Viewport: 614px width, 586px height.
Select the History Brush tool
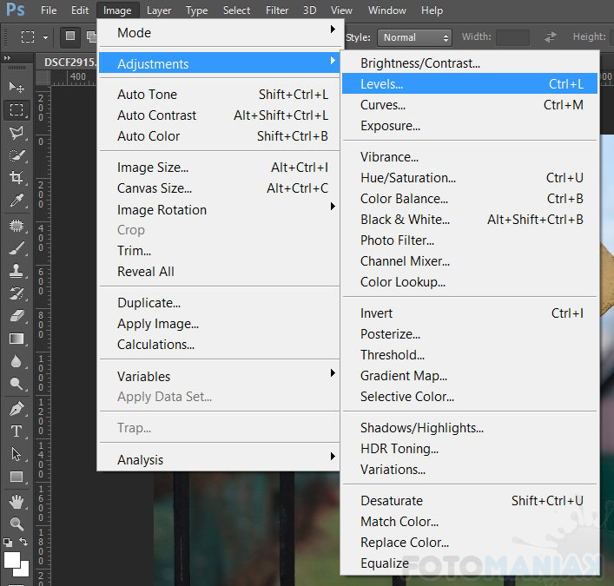pos(17,293)
